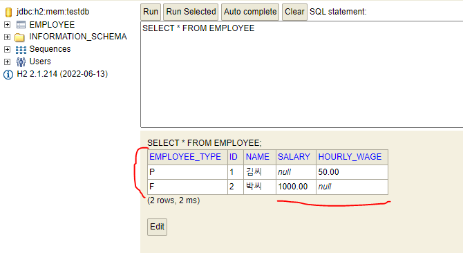The height and width of the screenshot is (253, 463).
Task: Click the EMPLOYEE table icon
Action: (21, 24)
